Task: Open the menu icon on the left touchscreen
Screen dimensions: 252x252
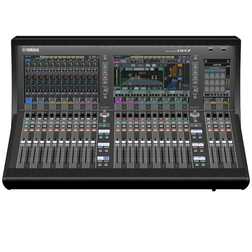Action: [98, 57]
